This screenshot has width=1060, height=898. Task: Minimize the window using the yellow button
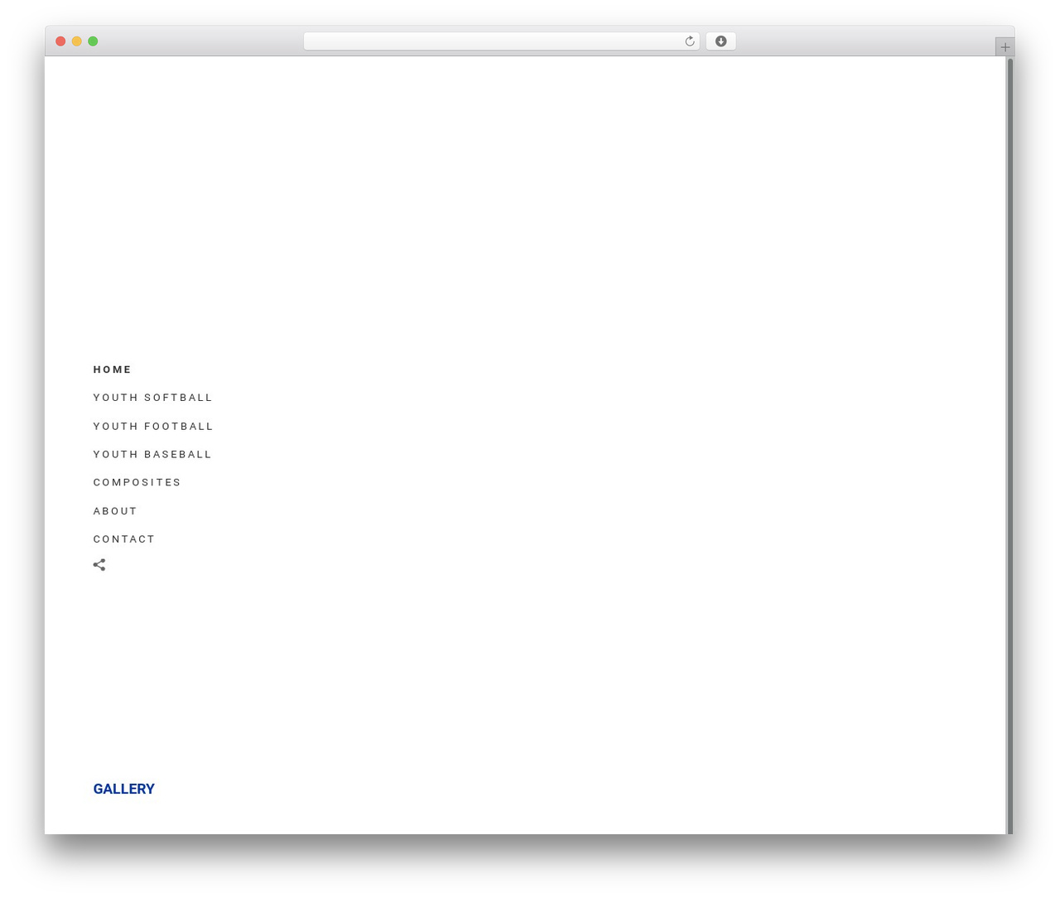[x=77, y=41]
